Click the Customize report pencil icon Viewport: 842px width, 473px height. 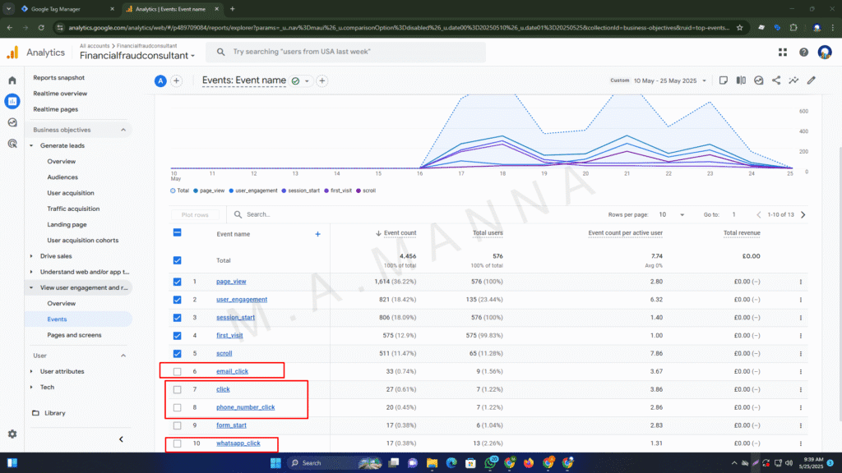812,80
